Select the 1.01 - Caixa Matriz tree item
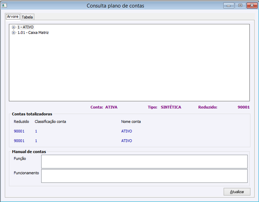Image resolution: width=259 pixels, height=202 pixels. [x=33, y=33]
